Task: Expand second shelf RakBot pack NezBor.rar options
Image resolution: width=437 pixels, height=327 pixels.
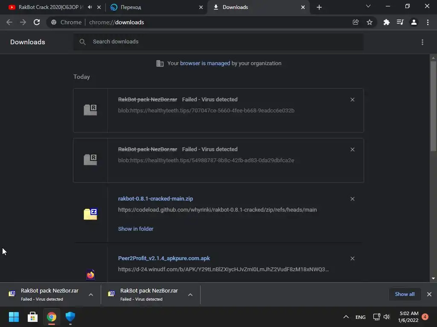Action: click(190, 295)
